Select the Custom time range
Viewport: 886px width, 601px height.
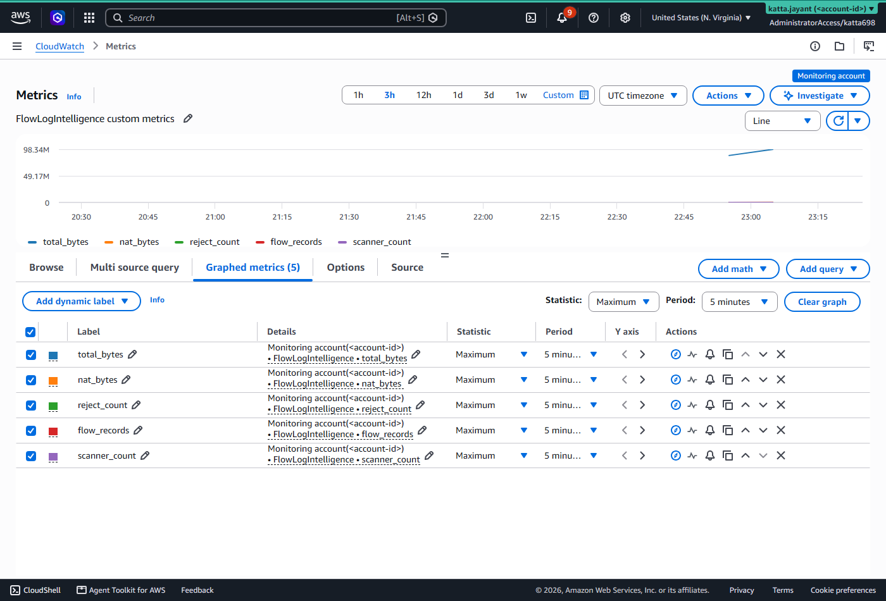click(x=558, y=95)
